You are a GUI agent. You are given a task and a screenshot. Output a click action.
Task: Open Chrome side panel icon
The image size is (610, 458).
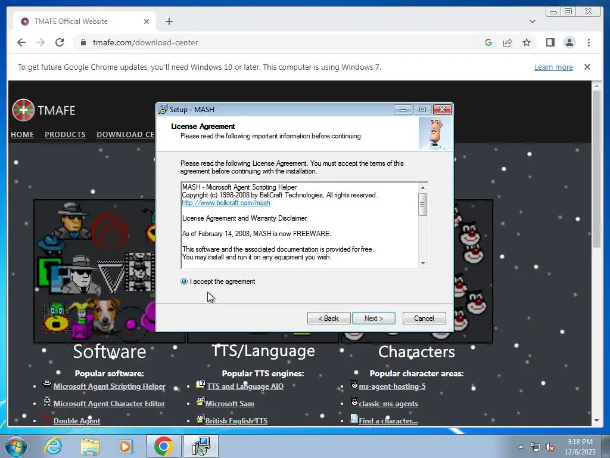point(550,42)
